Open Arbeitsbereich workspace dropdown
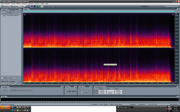 coord(164,6)
